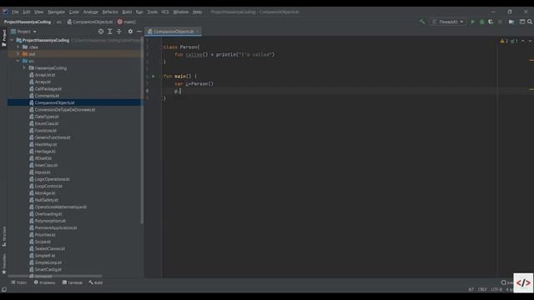Click the Build project hammer icon
Screen dimensions: 534x300
pyautogui.click(x=422, y=22)
